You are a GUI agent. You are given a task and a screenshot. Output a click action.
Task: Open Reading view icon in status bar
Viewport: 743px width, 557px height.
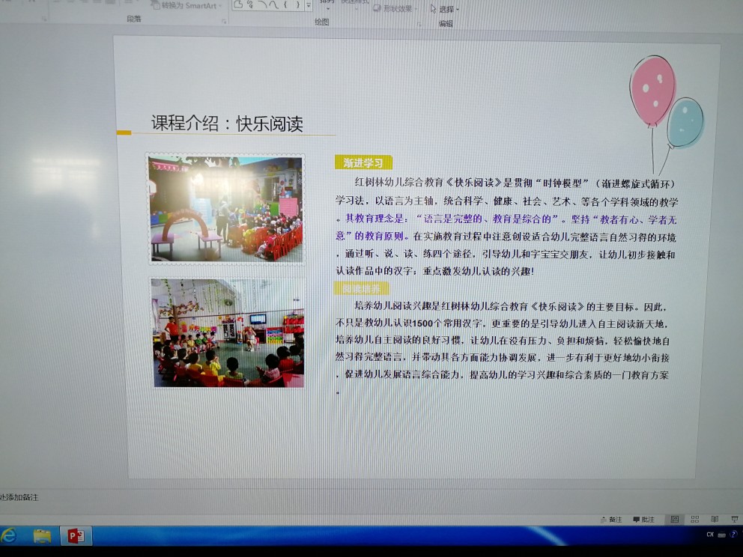(x=714, y=519)
